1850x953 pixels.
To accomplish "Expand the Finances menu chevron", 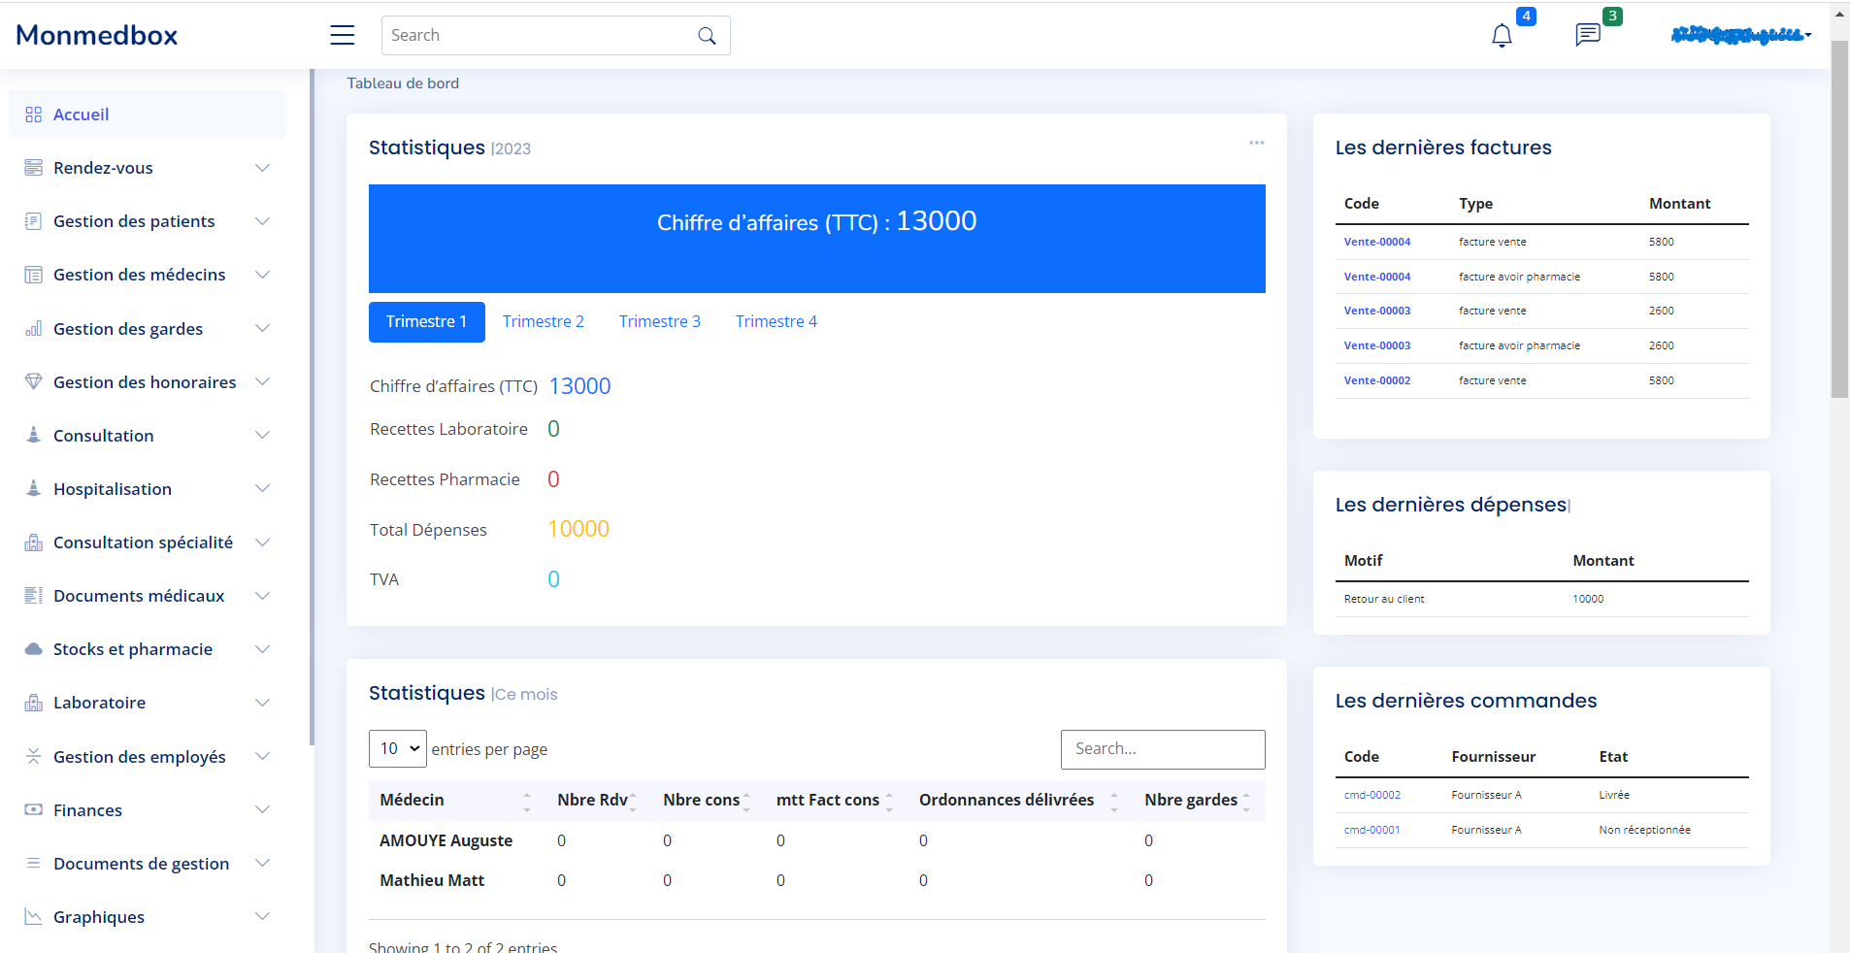I will click(262, 809).
